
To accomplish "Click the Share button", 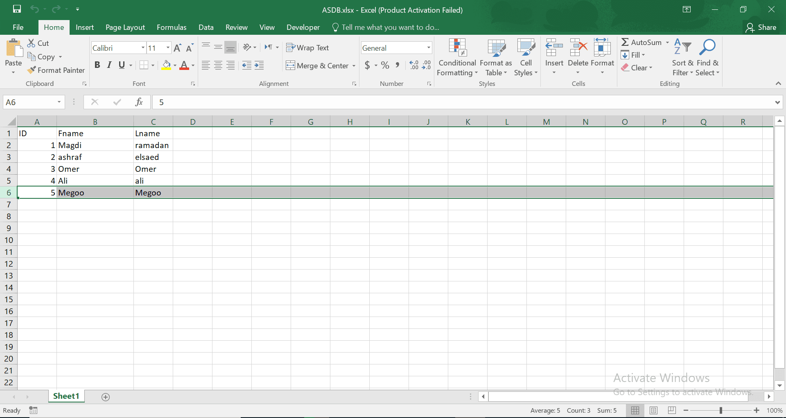I will [761, 27].
